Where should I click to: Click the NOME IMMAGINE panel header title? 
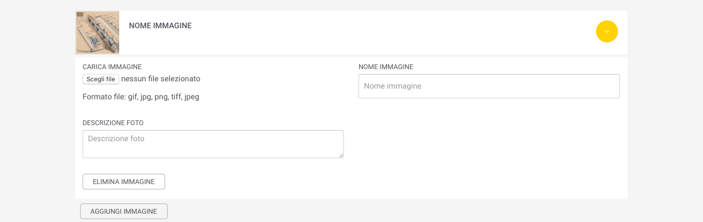(x=160, y=26)
